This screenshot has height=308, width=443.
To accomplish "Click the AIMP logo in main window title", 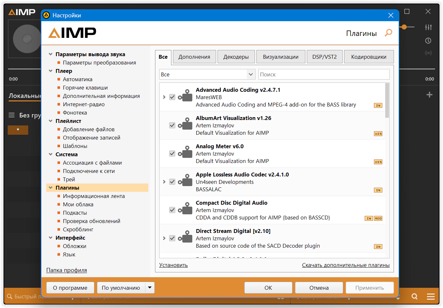I will tap(22, 12).
